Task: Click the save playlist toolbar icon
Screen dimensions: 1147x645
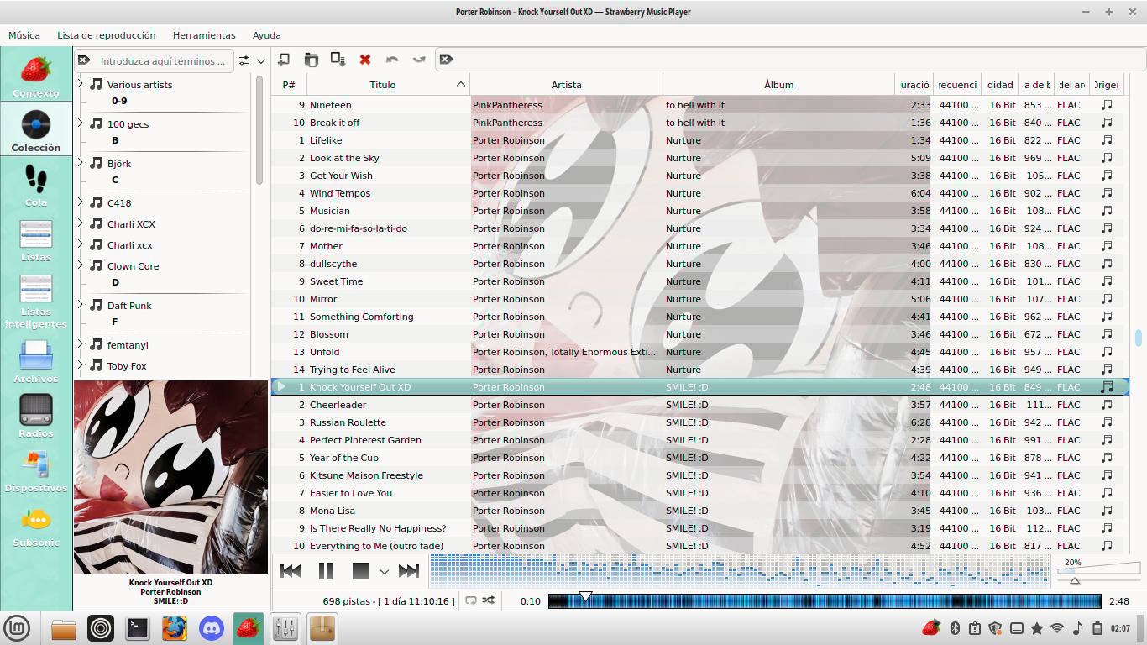Action: pyautogui.click(x=338, y=60)
